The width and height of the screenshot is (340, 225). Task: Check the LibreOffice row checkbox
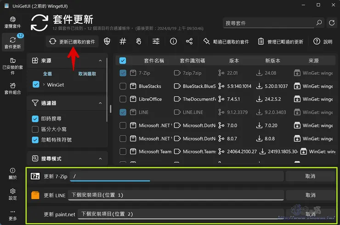pos(123,99)
